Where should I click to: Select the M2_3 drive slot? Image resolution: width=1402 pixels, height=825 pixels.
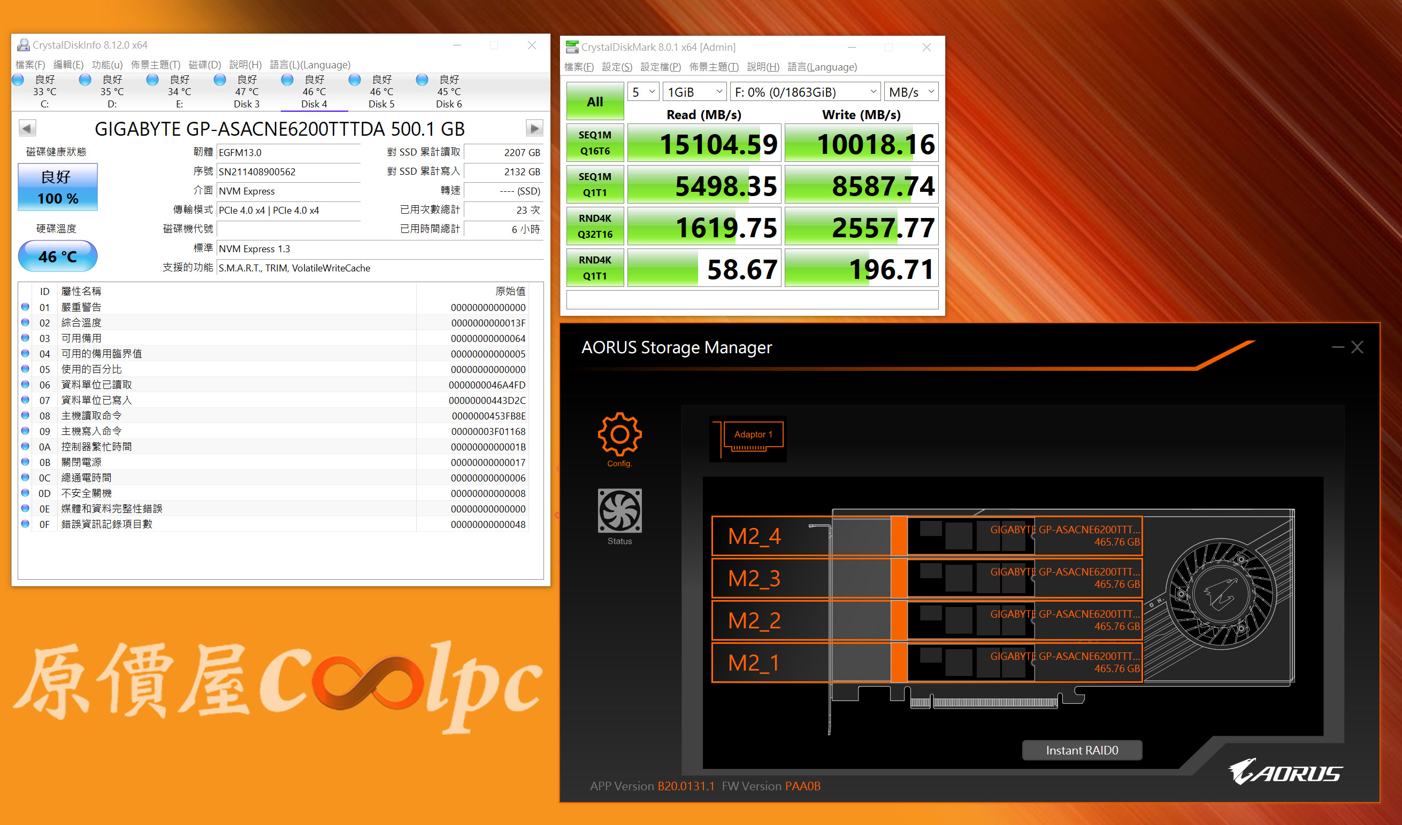pos(926,578)
